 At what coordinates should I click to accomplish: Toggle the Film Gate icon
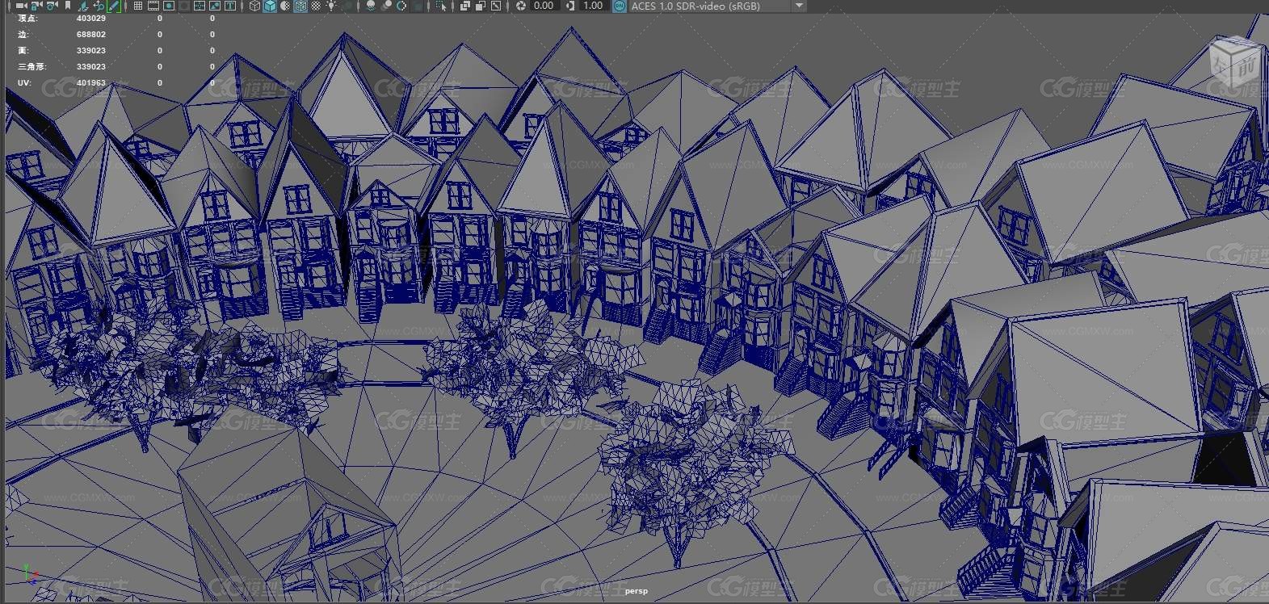[x=153, y=6]
